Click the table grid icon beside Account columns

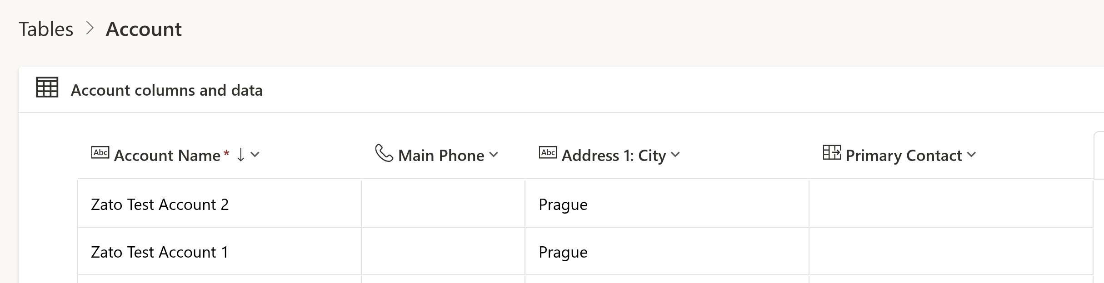click(47, 88)
